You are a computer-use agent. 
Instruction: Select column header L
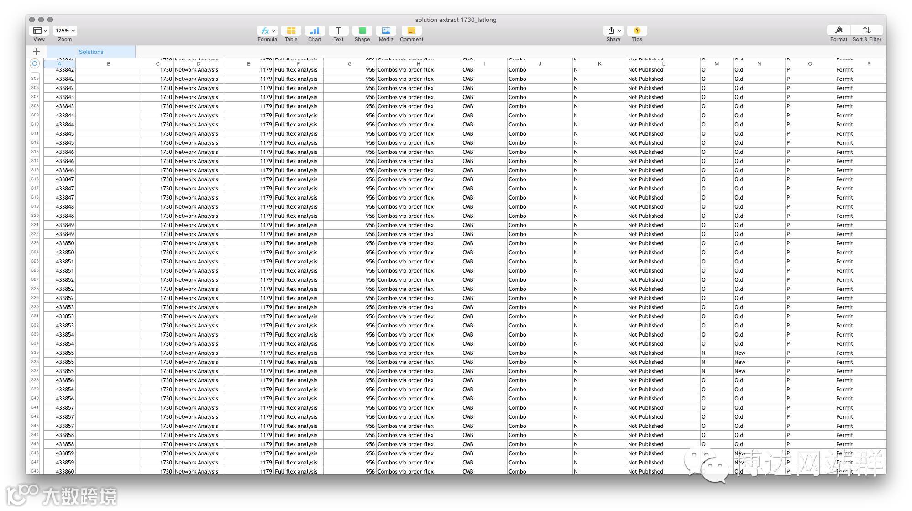tap(663, 64)
